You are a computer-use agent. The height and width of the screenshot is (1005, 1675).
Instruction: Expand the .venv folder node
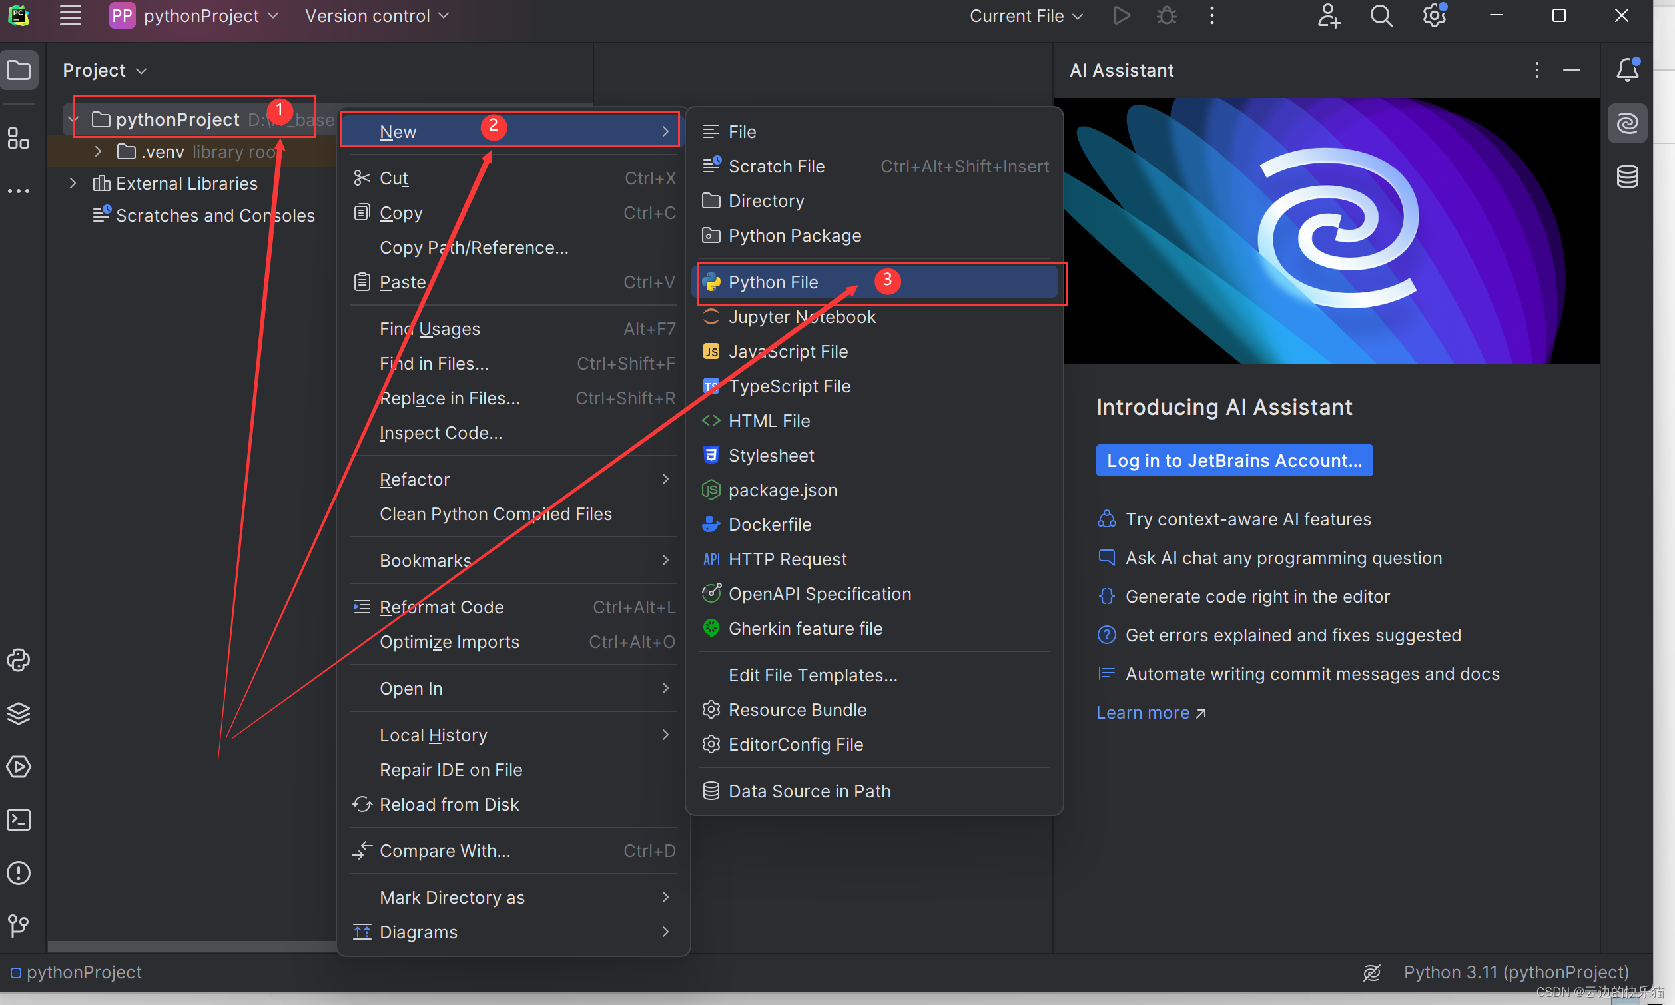click(99, 151)
